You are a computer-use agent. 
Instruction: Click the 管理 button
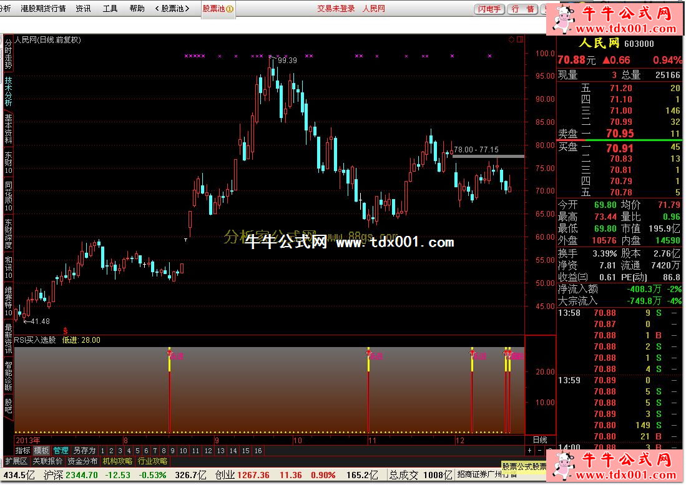pos(61,451)
